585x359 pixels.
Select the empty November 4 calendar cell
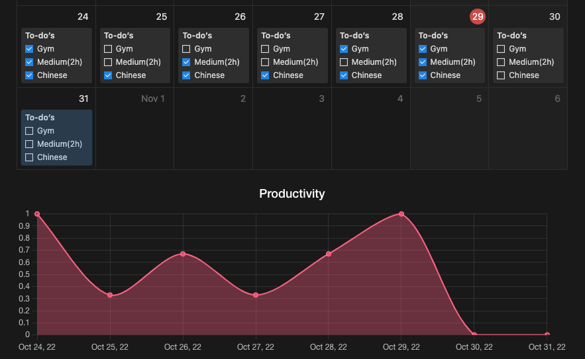371,128
